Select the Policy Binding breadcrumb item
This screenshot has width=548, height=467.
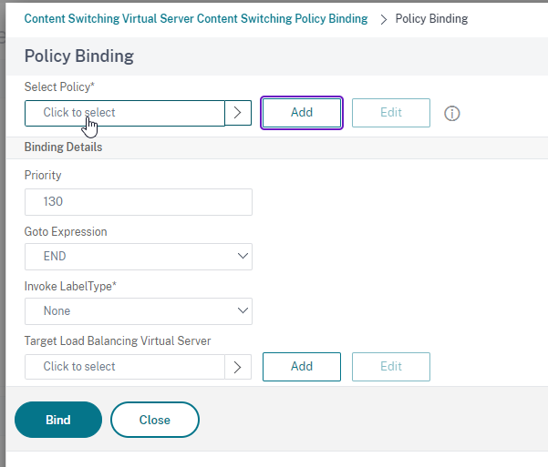coord(431,19)
